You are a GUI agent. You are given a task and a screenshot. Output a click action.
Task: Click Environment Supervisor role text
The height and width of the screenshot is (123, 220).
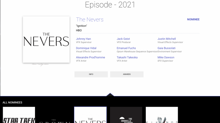click(169, 52)
